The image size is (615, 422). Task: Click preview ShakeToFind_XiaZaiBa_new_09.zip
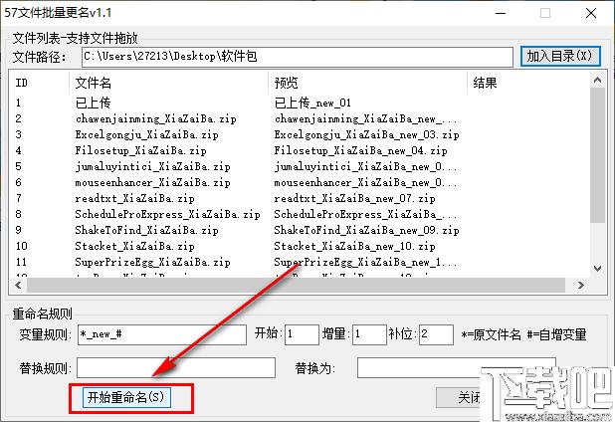click(366, 230)
